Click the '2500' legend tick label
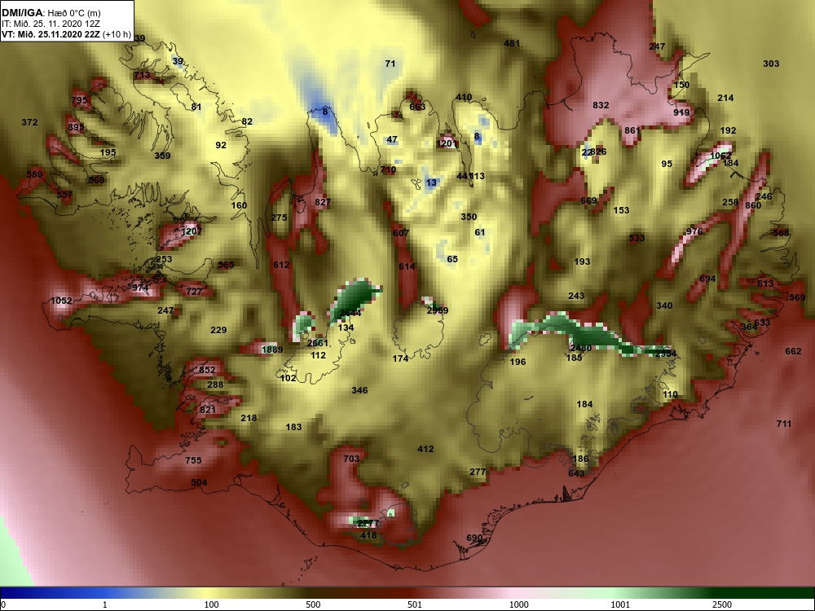Image resolution: width=815 pixels, height=611 pixels. tap(722, 604)
